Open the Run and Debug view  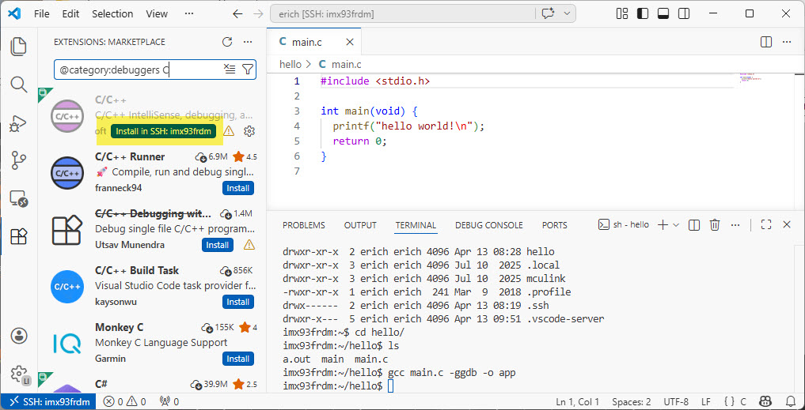pos(18,122)
